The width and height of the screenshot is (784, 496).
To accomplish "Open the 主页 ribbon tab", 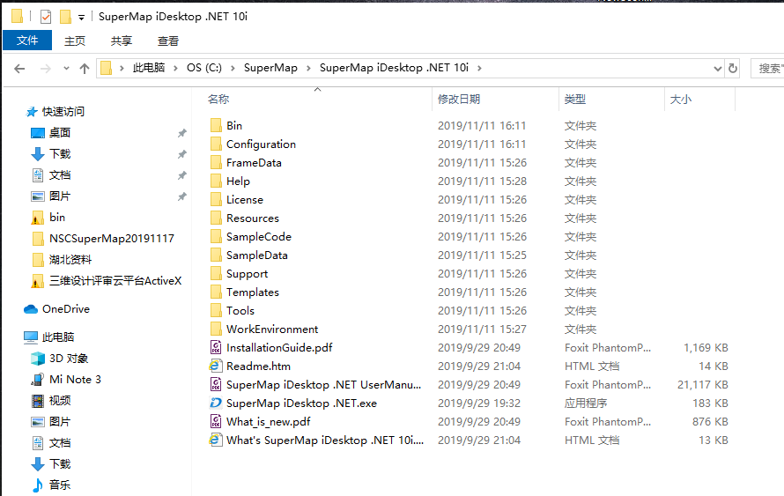I will coord(75,41).
